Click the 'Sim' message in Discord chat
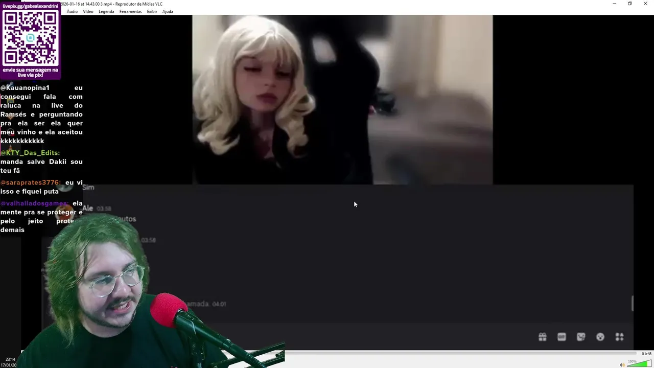Image resolution: width=654 pixels, height=368 pixels. 88,188
